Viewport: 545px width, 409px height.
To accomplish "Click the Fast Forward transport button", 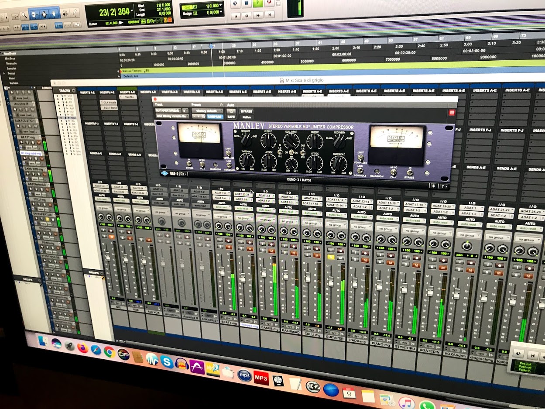I will click(x=258, y=15).
